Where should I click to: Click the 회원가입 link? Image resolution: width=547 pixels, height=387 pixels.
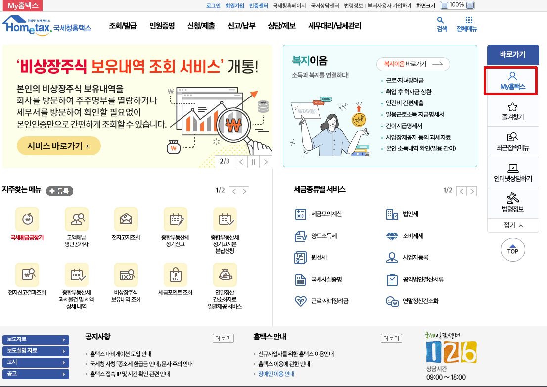(x=235, y=5)
